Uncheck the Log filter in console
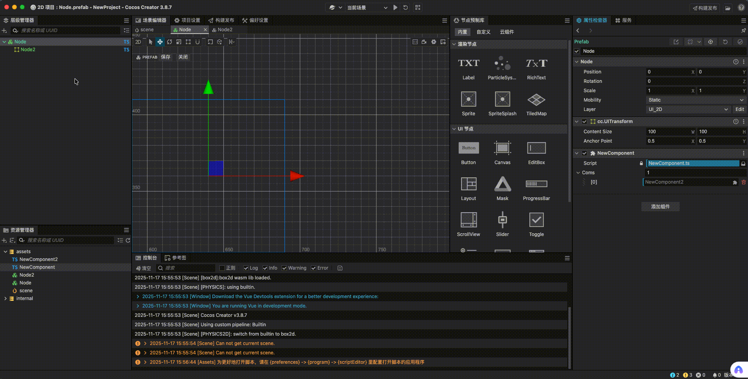The width and height of the screenshot is (748, 379). [x=246, y=268]
